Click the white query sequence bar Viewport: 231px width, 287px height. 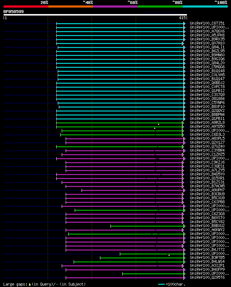tap(95, 15)
